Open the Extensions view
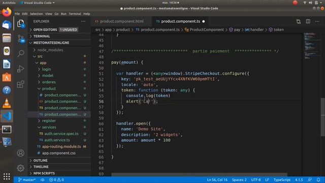The width and height of the screenshot is (325, 183). point(20,84)
